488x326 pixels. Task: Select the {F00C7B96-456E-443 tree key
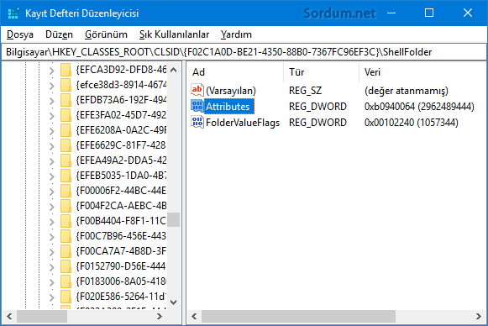pyautogui.click(x=121, y=236)
